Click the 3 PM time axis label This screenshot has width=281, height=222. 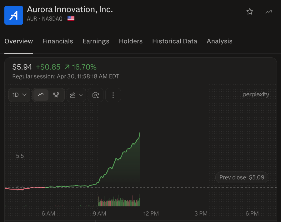(x=201, y=213)
